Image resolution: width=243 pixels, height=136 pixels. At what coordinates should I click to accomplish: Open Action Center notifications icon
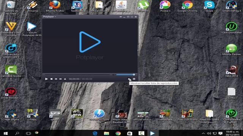[221, 133]
